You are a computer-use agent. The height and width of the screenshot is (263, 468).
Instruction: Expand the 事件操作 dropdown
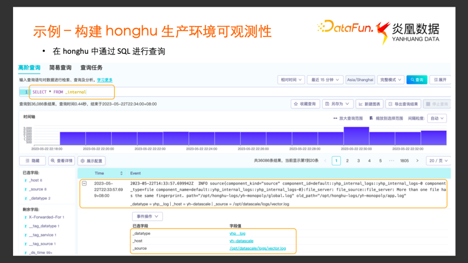(x=147, y=216)
